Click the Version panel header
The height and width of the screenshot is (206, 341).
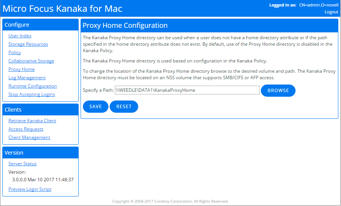(x=40, y=153)
